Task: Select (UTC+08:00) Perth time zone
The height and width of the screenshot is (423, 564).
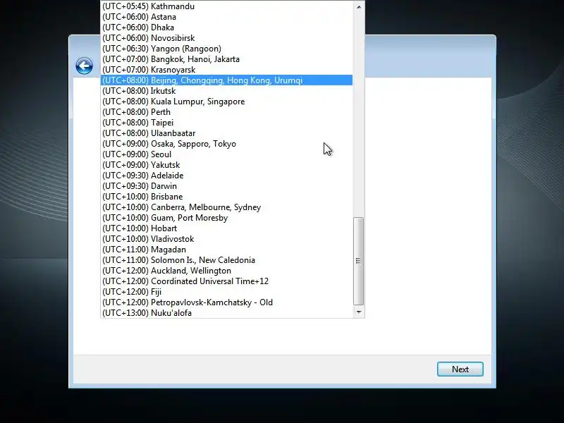Action: coord(226,112)
